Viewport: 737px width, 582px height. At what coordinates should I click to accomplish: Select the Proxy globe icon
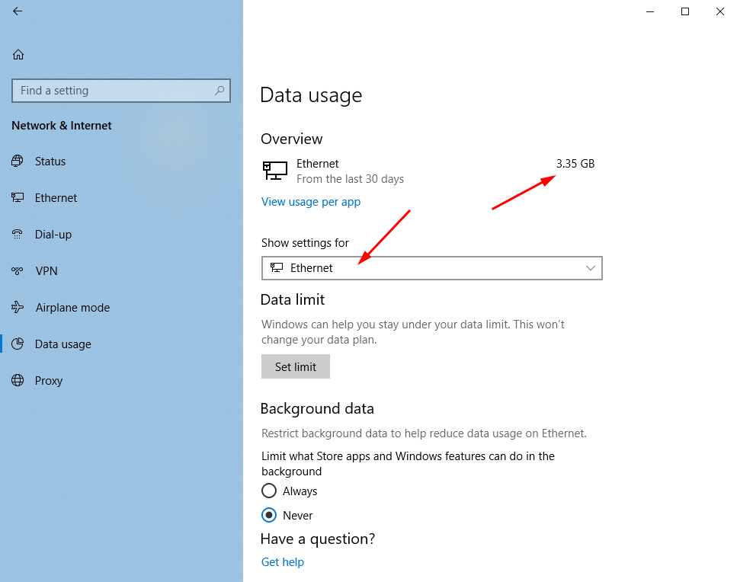point(18,380)
